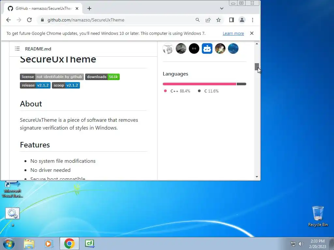Click Show desktop button at taskbar end
Screen dimensions: 334x250
point(332,243)
